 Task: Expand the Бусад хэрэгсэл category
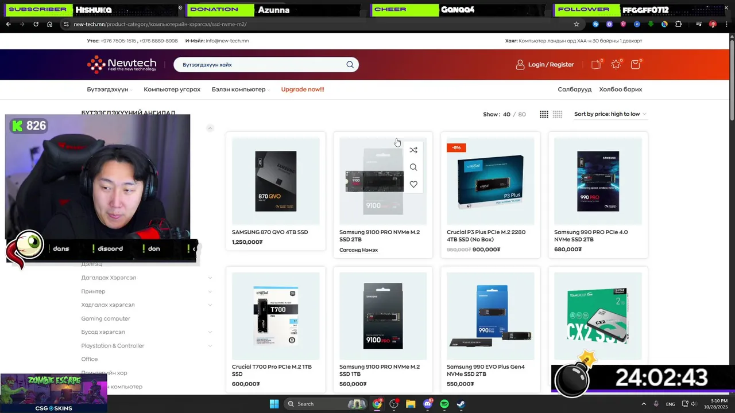click(x=210, y=332)
